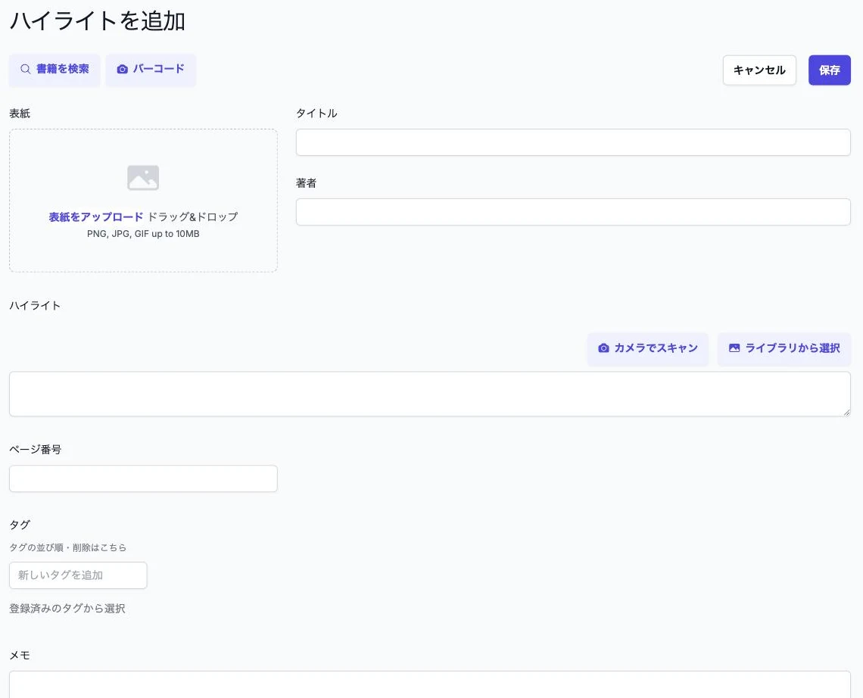Focus the 著者 input field
Image resolution: width=863 pixels, height=698 pixels.
573,212
